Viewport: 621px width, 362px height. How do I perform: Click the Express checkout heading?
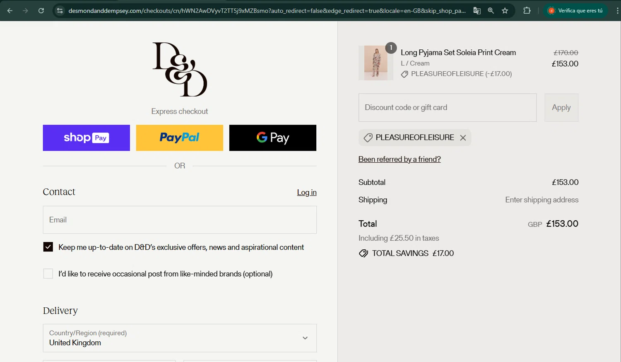tap(180, 111)
